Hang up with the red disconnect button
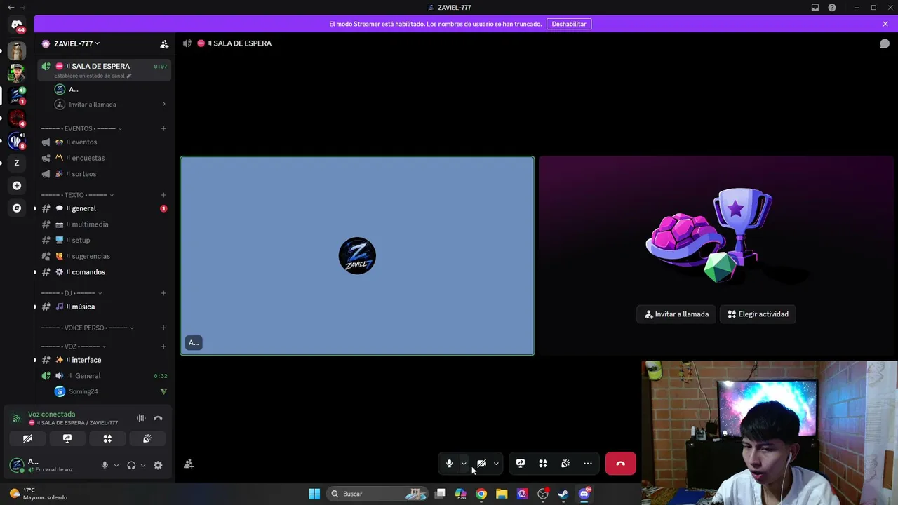This screenshot has height=505, width=898. (x=620, y=464)
